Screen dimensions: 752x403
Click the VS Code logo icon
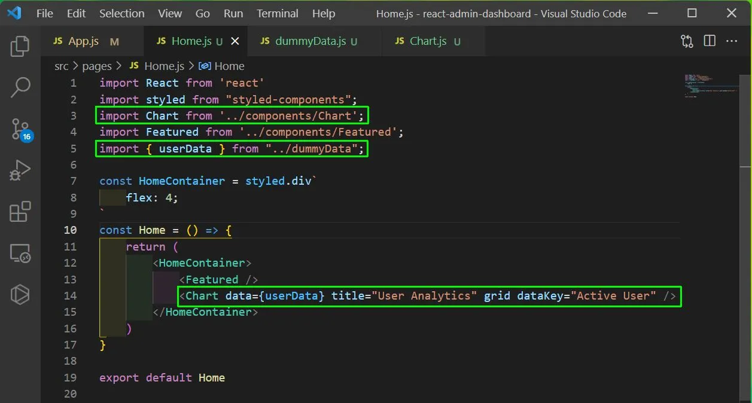pos(14,13)
